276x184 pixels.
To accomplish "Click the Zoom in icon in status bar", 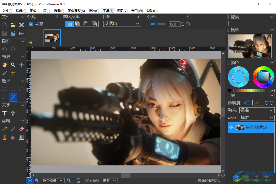I will tap(69, 181).
